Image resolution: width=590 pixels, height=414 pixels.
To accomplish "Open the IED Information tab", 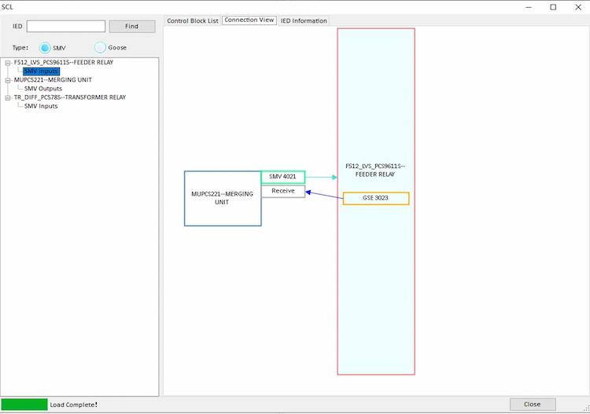I will click(304, 20).
